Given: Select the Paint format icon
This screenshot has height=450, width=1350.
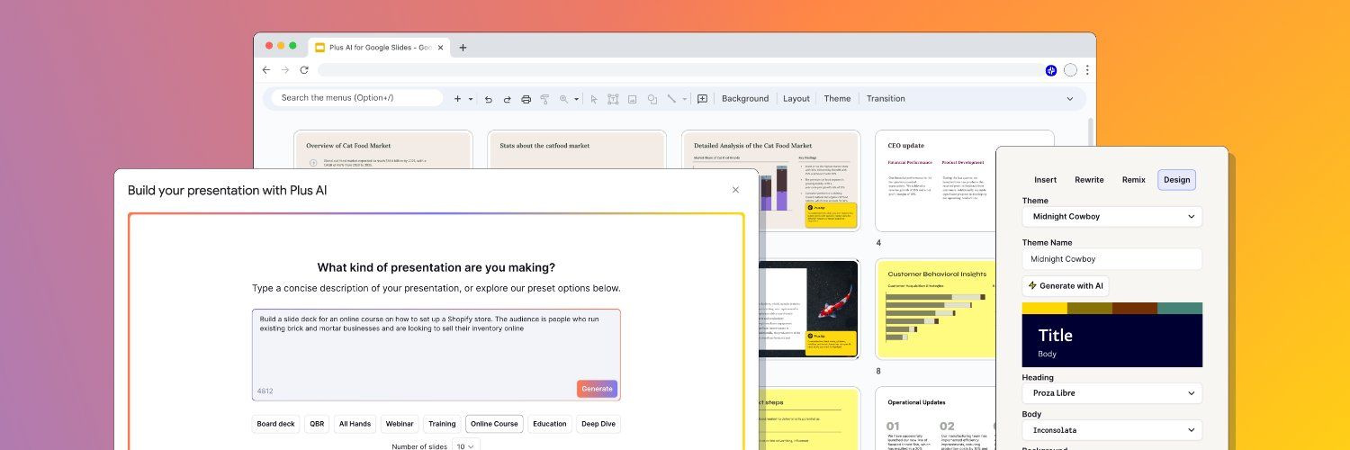Looking at the screenshot, I should tap(544, 99).
